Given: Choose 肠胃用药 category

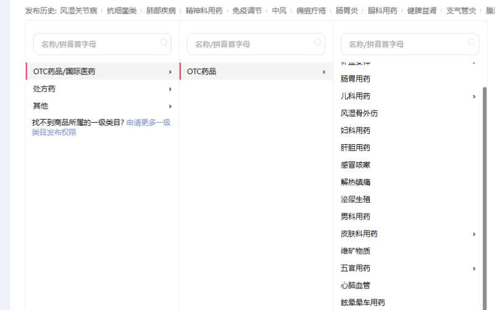Looking at the screenshot, I should click(356, 79).
